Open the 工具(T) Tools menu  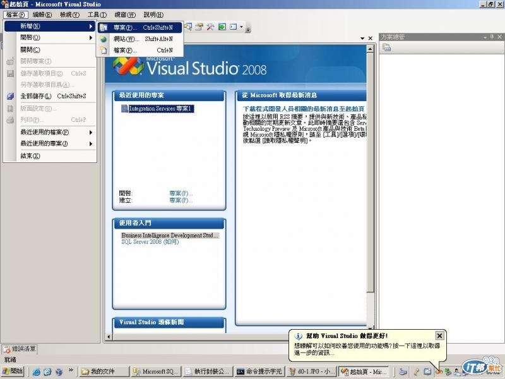pos(97,15)
